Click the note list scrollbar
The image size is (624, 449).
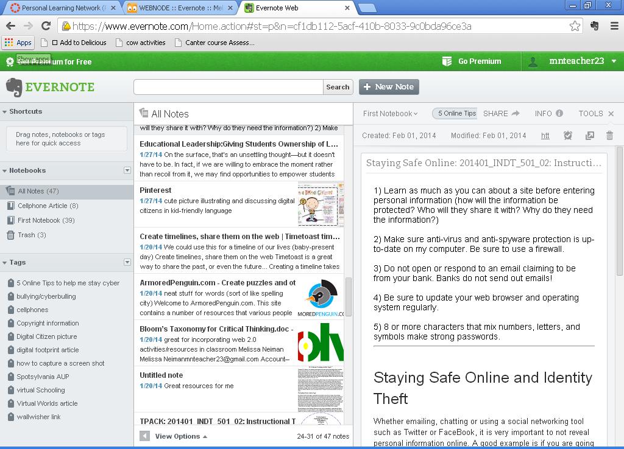(348, 296)
